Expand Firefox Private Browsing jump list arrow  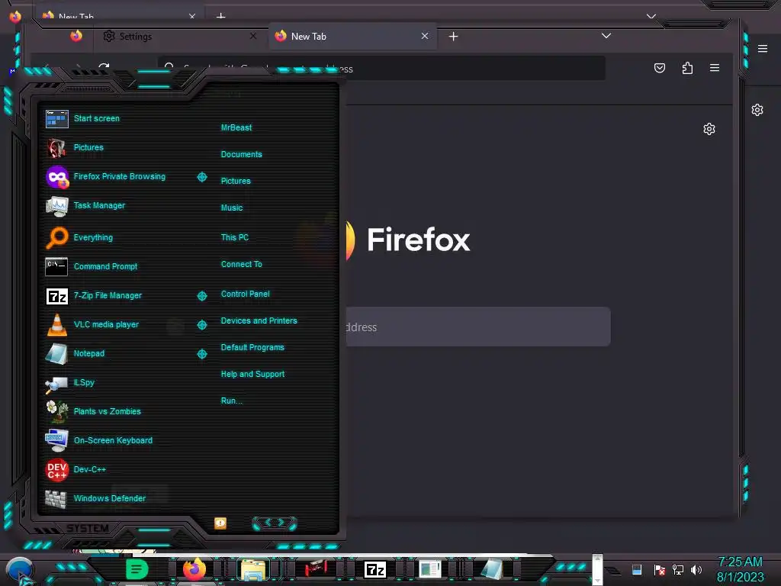click(x=201, y=177)
